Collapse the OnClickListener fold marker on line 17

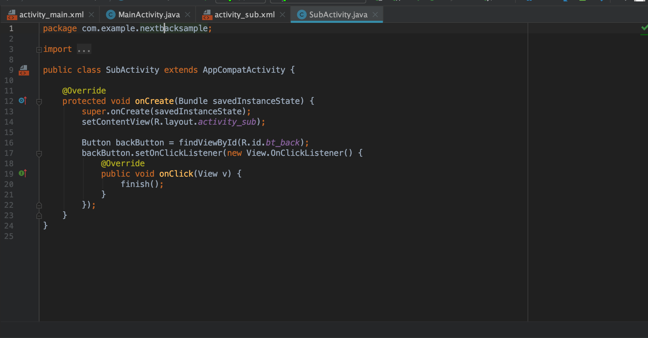pyautogui.click(x=39, y=154)
